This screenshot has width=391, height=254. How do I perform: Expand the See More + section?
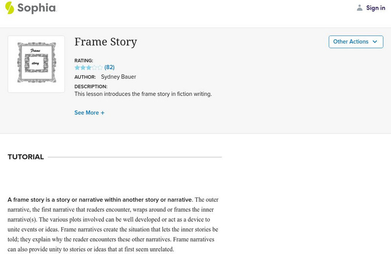[89, 113]
